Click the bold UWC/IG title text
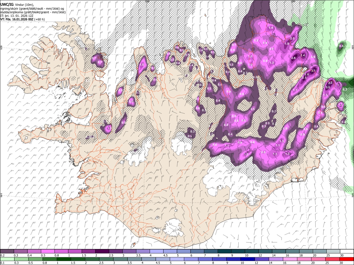This screenshot has height=265, width=354. pyautogui.click(x=7, y=5)
